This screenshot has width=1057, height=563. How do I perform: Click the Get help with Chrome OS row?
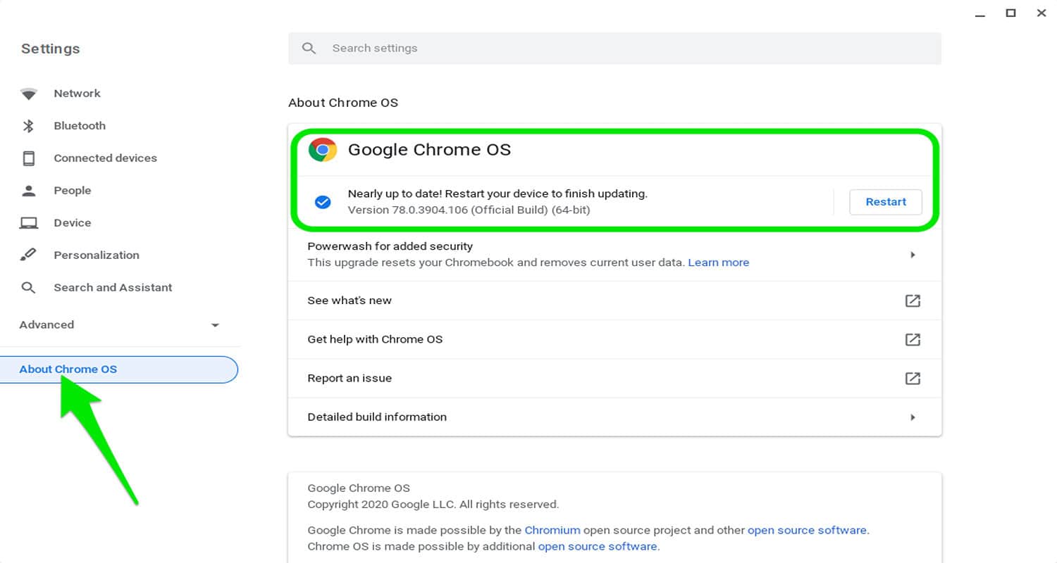pos(614,339)
